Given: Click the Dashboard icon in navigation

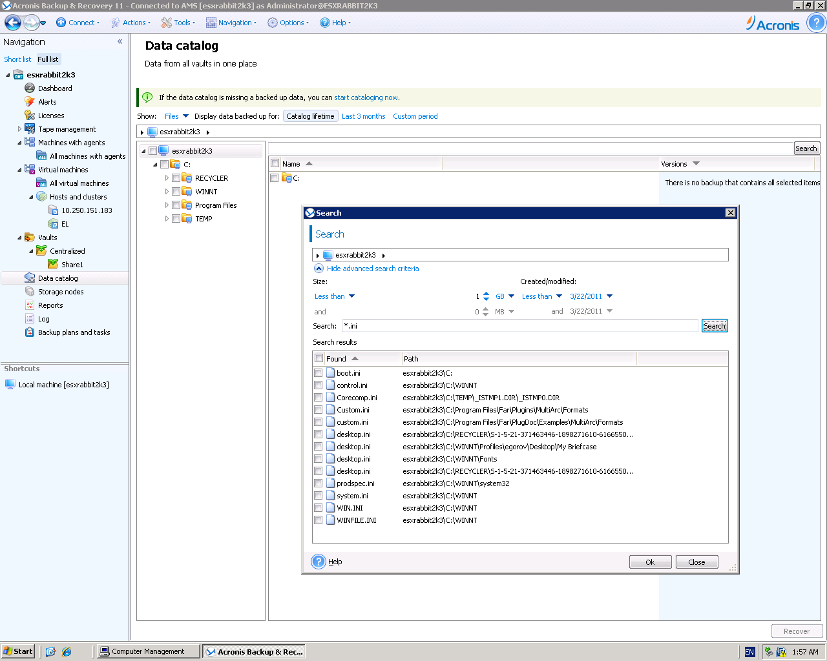Looking at the screenshot, I should (30, 88).
